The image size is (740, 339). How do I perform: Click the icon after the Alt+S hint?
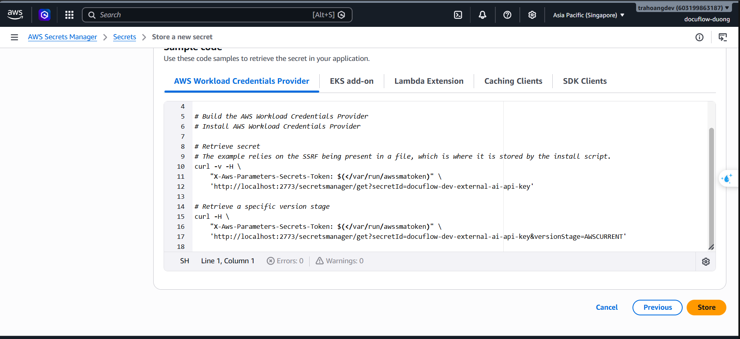click(x=341, y=15)
